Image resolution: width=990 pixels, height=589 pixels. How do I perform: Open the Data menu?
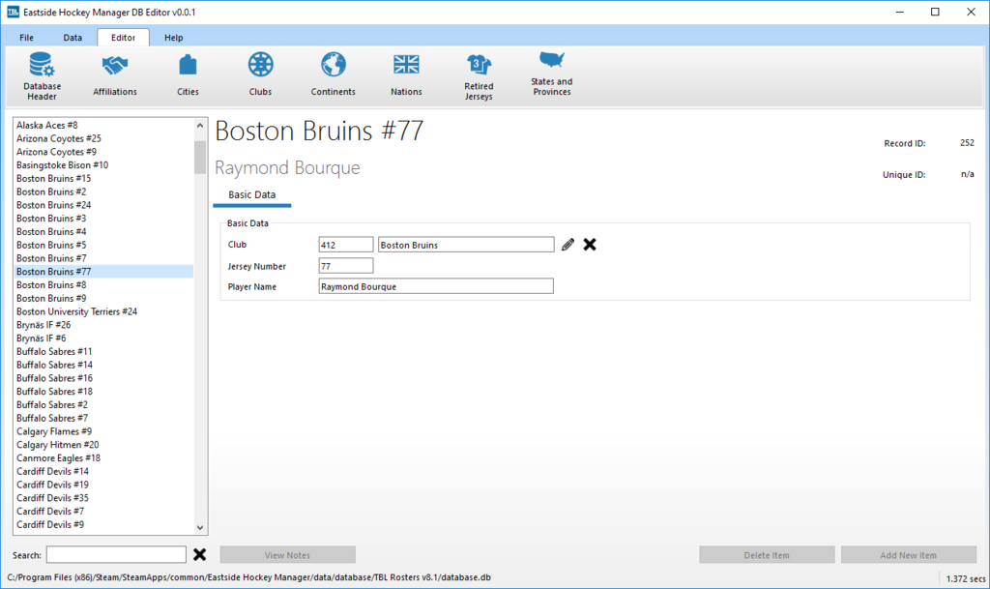pos(73,38)
